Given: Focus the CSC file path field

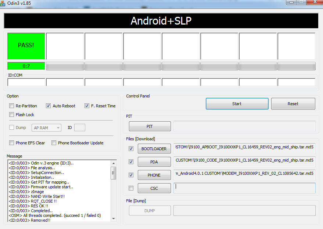Looking at the screenshot, I should [244, 188].
